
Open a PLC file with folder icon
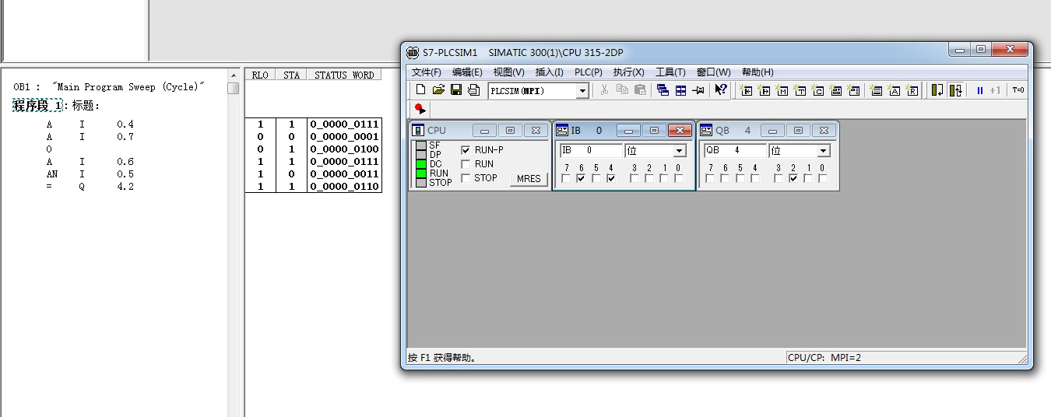tap(438, 90)
